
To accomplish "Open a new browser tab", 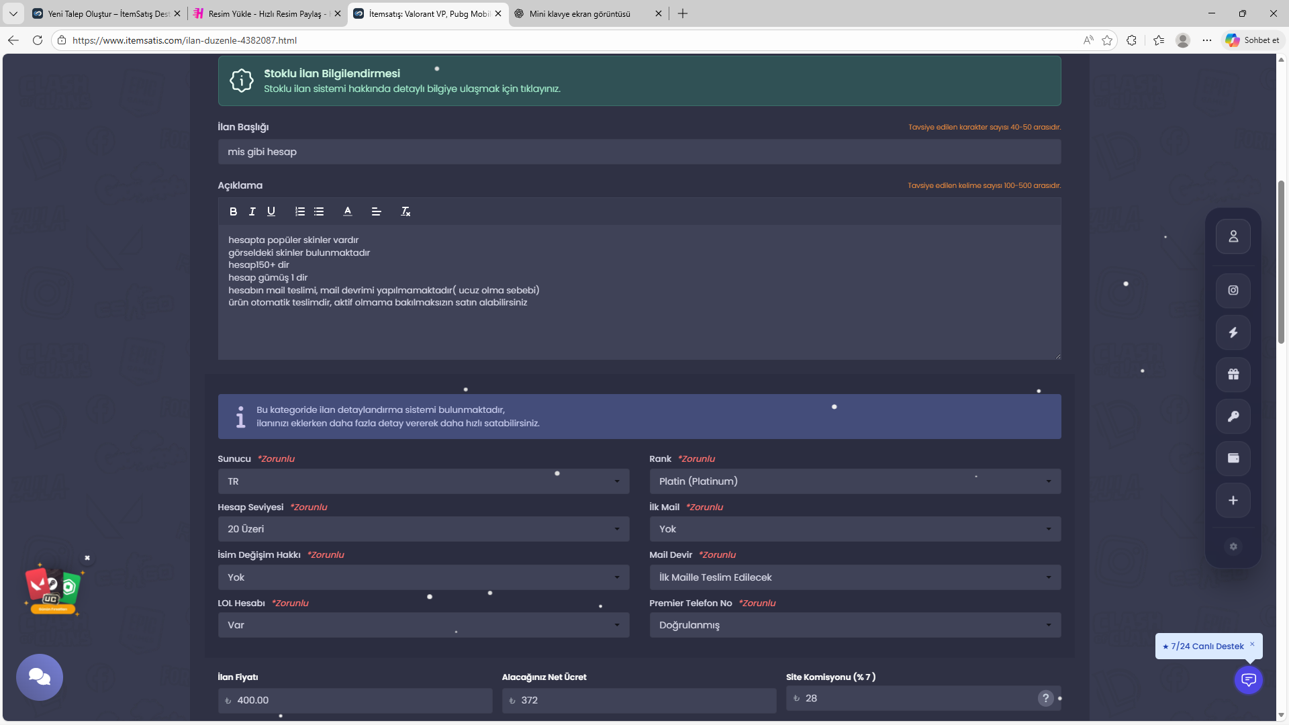I will pyautogui.click(x=683, y=13).
